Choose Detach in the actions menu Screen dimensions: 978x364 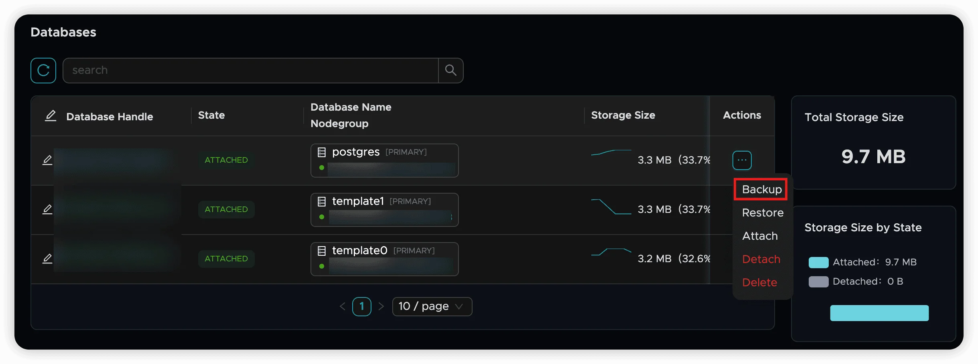click(x=761, y=259)
